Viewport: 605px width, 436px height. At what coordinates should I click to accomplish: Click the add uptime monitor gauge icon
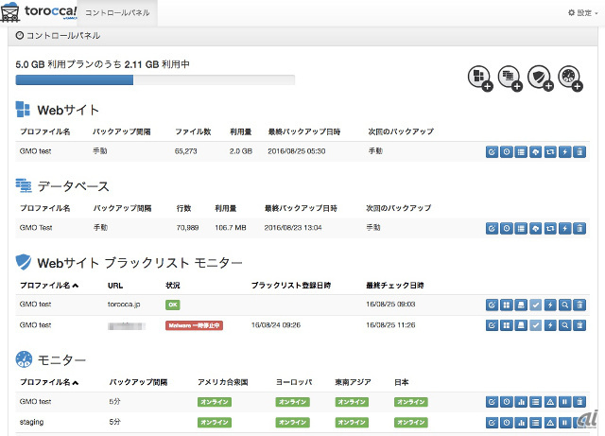coord(569,78)
